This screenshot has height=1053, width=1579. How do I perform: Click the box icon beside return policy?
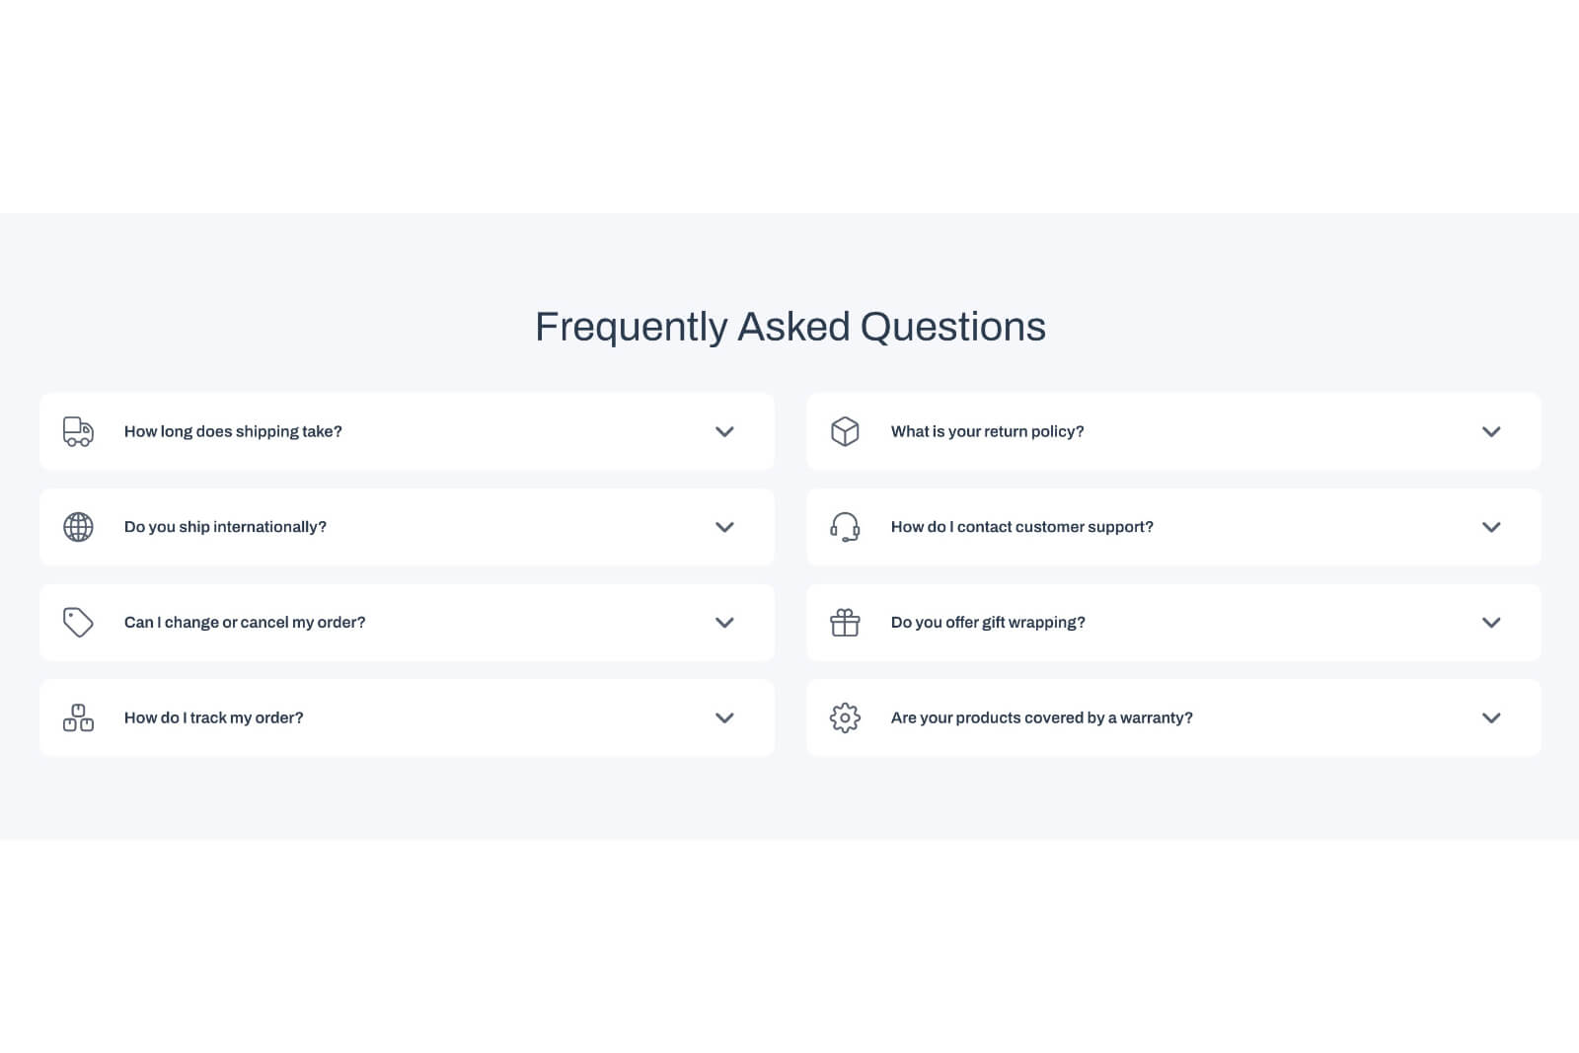(845, 431)
